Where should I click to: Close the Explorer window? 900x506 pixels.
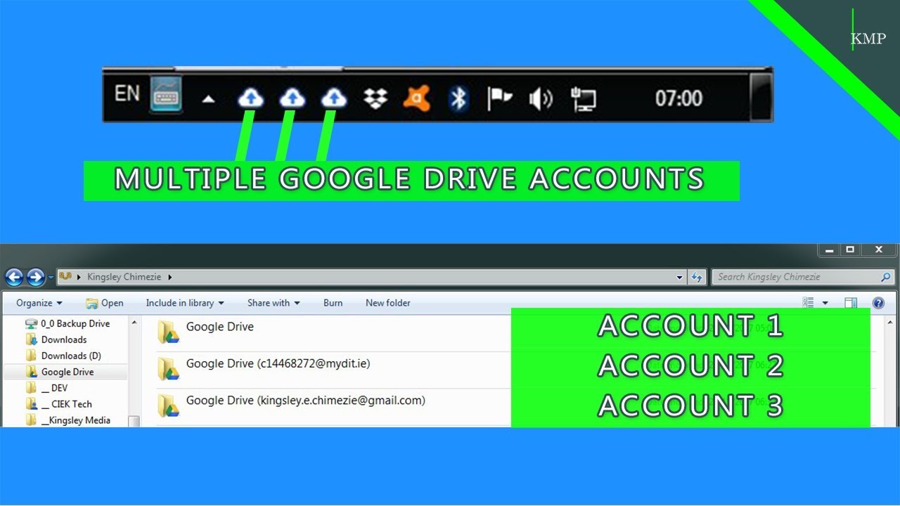click(x=878, y=249)
